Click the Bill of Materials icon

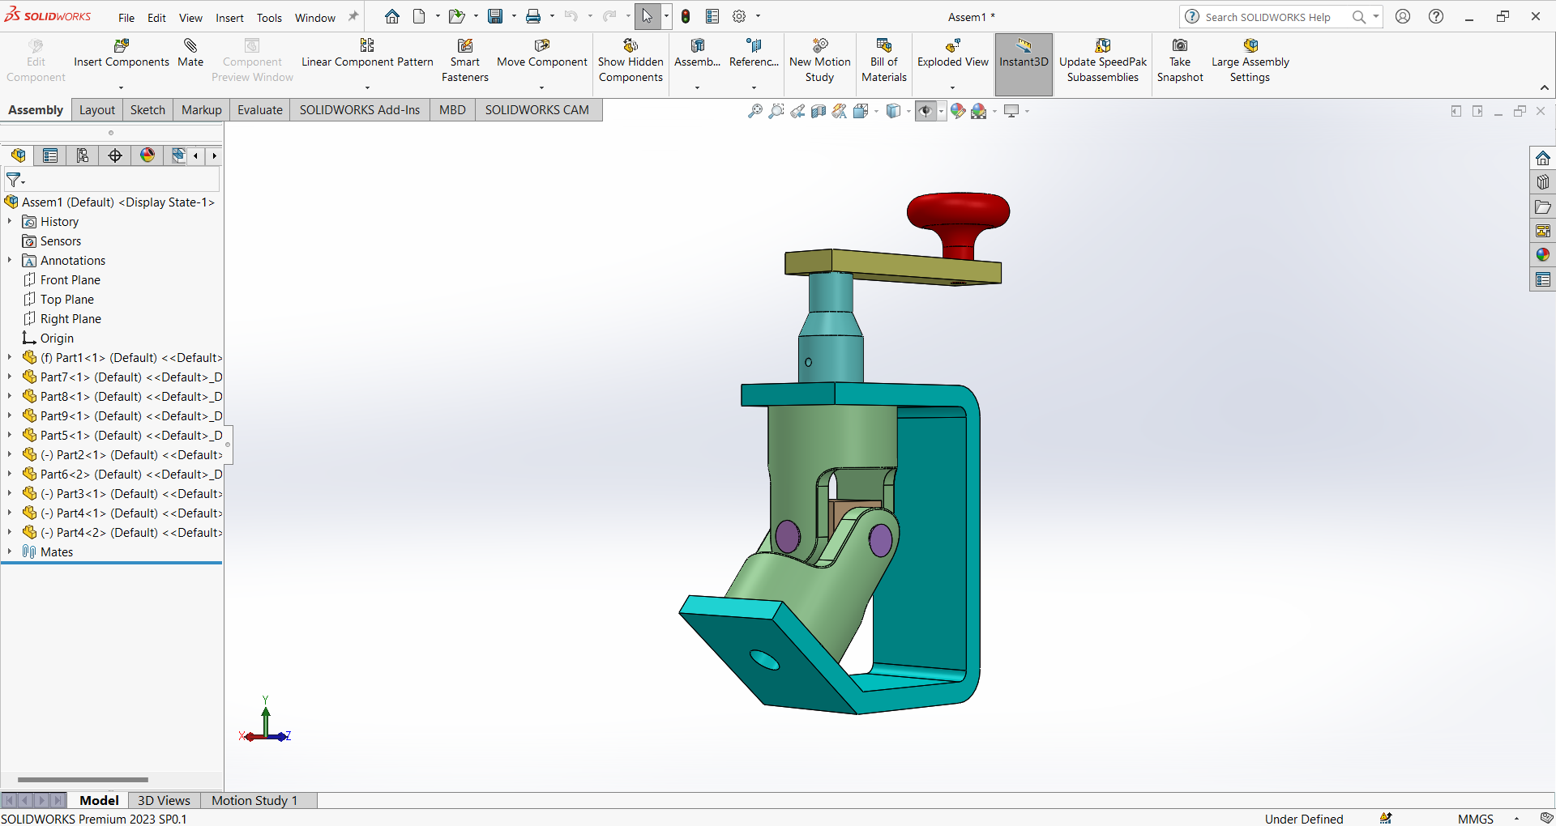883,46
